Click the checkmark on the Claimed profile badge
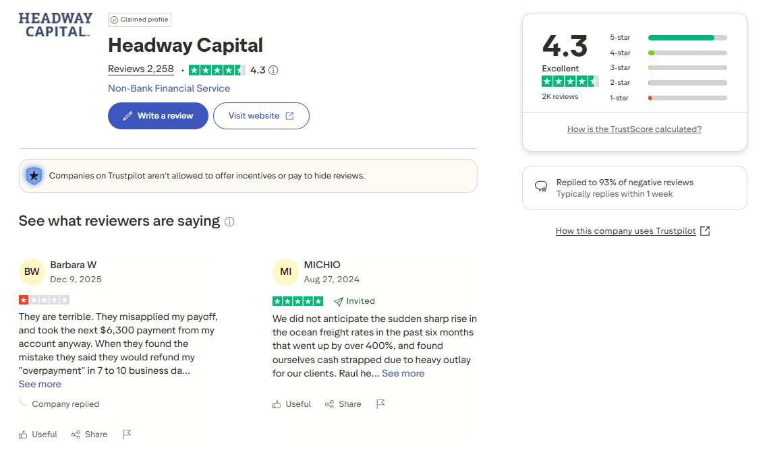 pyautogui.click(x=115, y=20)
